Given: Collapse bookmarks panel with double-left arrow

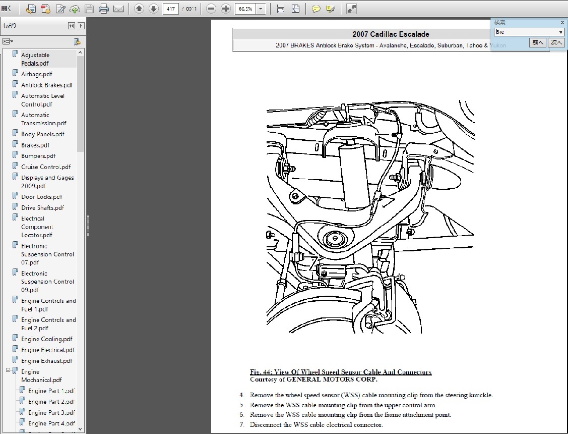Looking at the screenshot, I should click(x=72, y=26).
